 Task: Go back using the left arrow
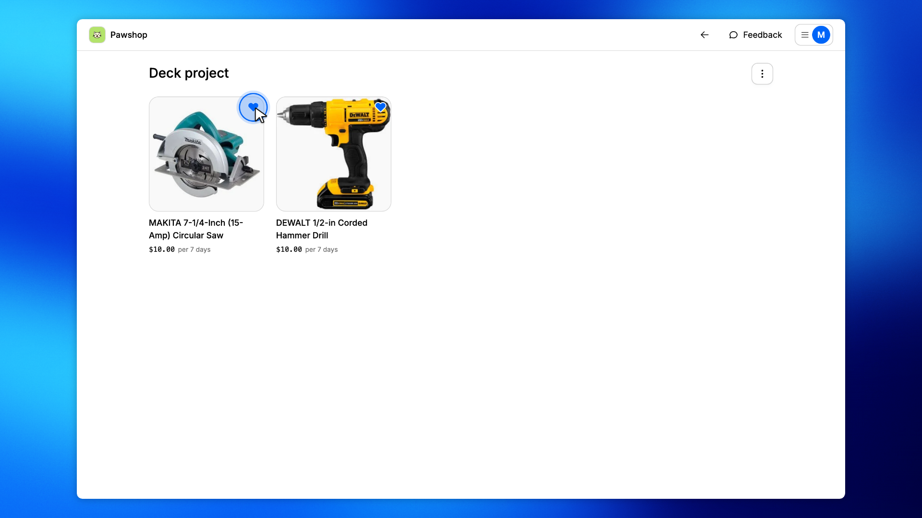[704, 35]
